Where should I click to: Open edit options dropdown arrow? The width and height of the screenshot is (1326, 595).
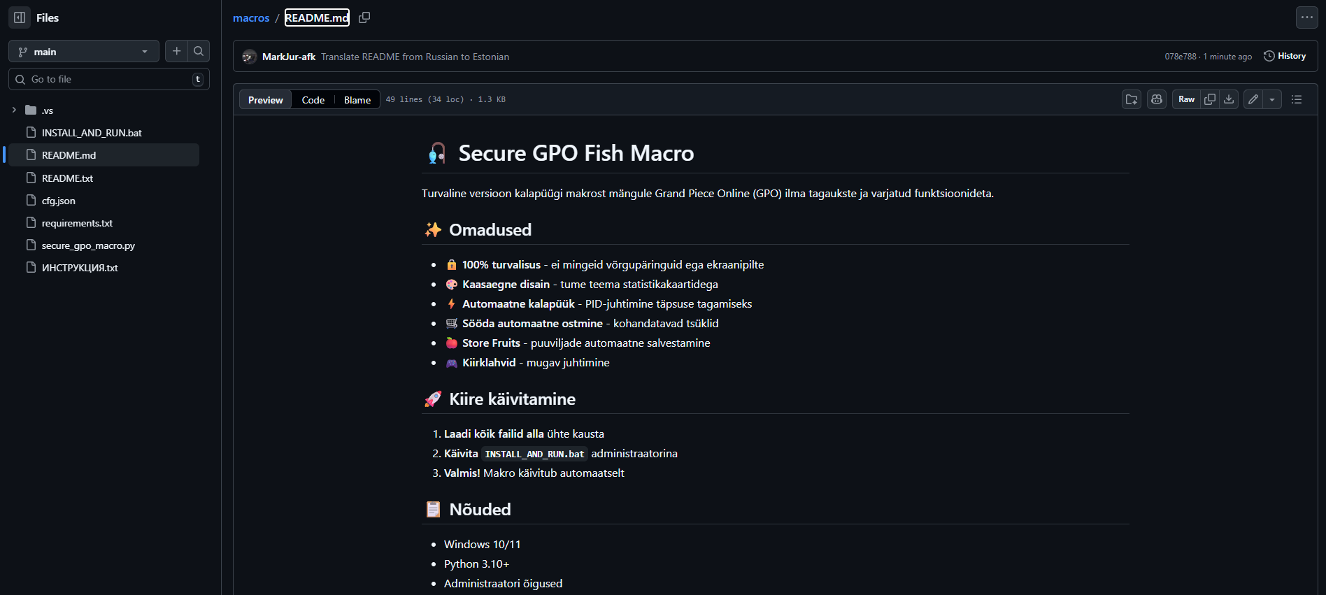(x=1272, y=99)
